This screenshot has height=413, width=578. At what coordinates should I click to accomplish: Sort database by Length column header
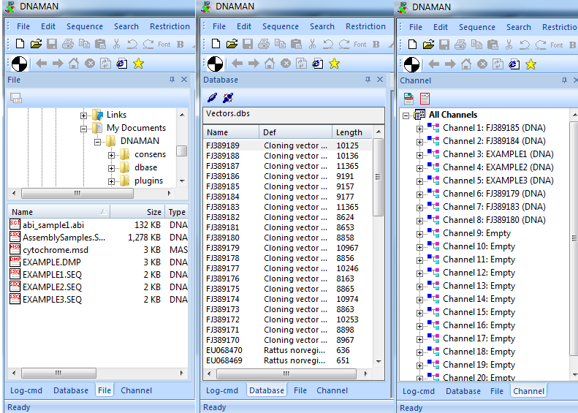point(352,132)
